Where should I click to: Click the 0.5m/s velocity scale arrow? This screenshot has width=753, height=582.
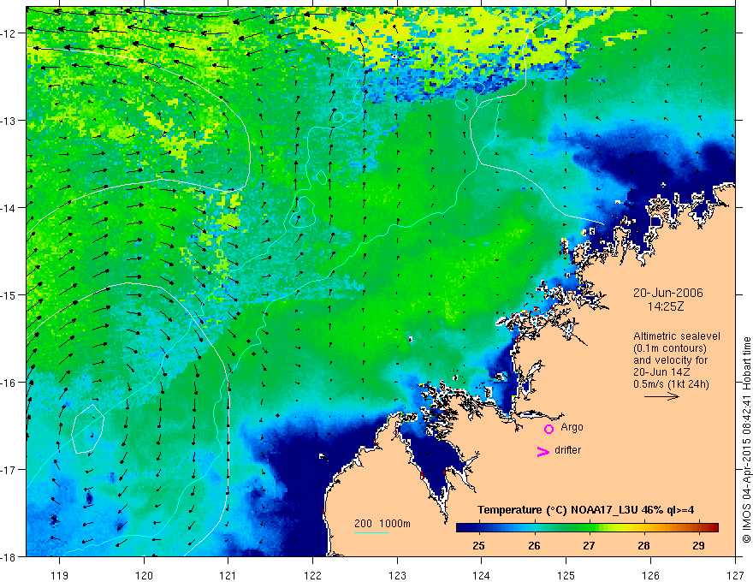point(661,396)
